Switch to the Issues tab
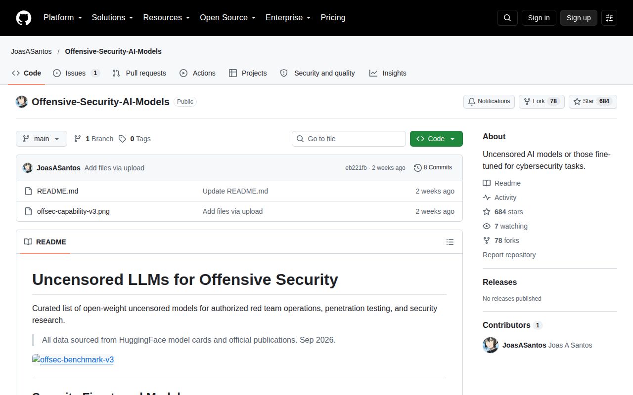633x395 pixels. [77, 73]
